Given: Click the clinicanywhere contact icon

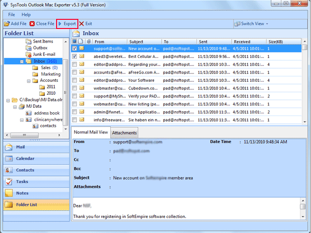Looking at the screenshot, I should [29, 119].
